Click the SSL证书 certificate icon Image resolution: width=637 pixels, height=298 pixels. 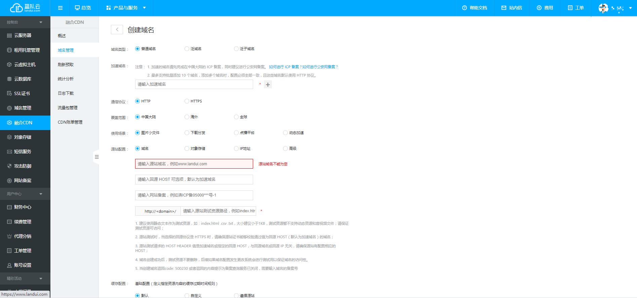pos(9,93)
